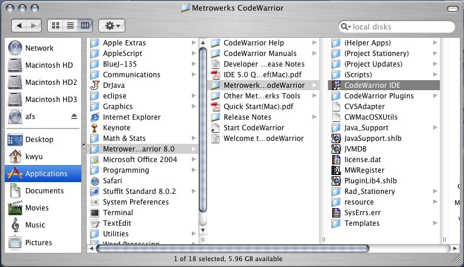The width and height of the screenshot is (464, 267).
Task: Select Network in the sidebar
Action: (x=43, y=48)
